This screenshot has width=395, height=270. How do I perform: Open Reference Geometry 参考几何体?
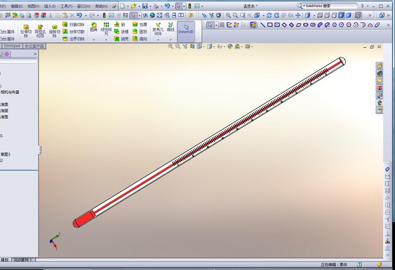[158, 29]
